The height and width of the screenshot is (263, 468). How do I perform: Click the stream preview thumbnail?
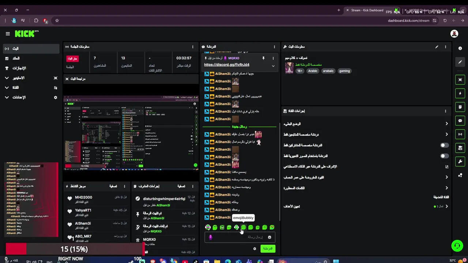[131, 133]
